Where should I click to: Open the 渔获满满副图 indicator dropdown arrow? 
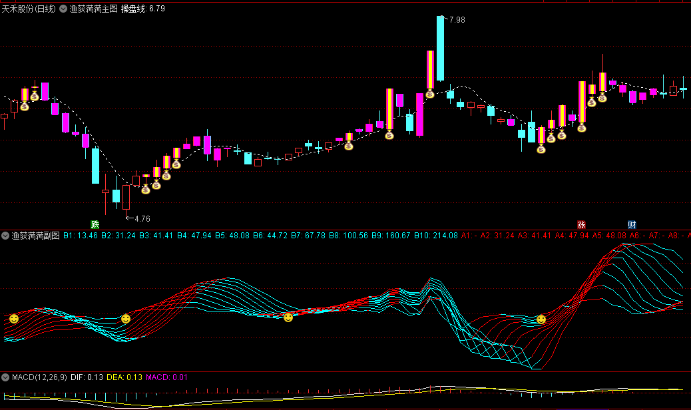pyautogui.click(x=5, y=236)
